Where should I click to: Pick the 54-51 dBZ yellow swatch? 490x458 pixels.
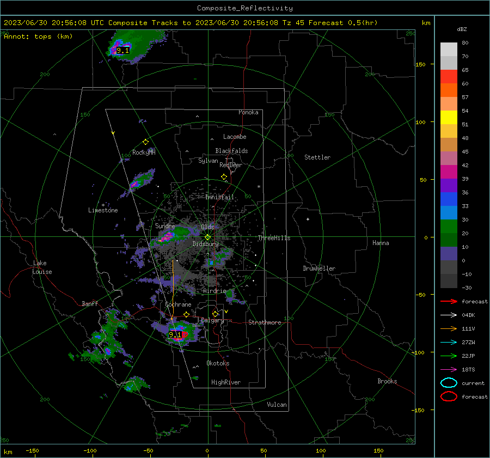coord(449,117)
